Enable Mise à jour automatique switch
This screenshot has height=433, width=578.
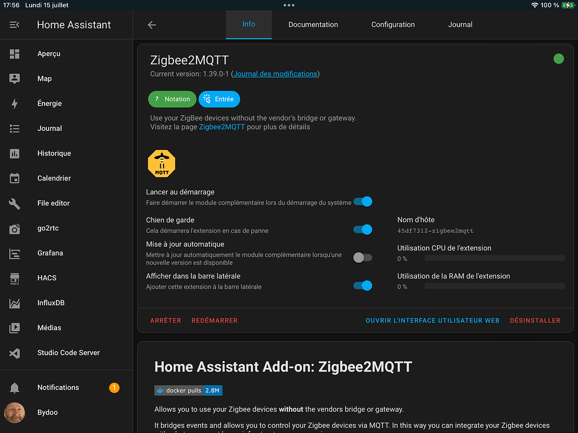coord(363,258)
